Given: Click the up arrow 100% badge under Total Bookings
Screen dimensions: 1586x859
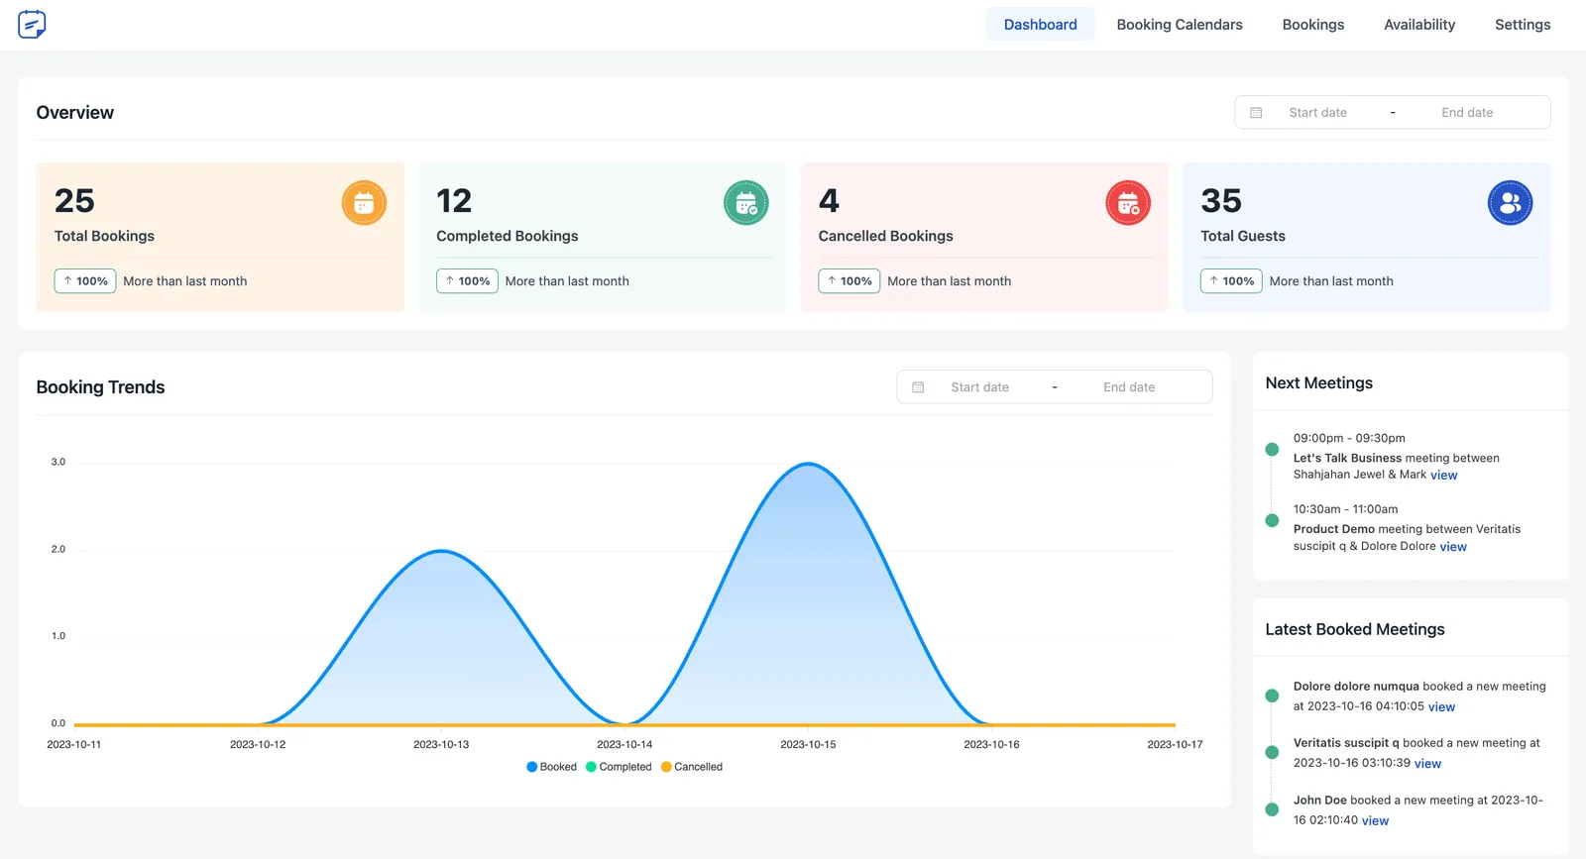Looking at the screenshot, I should tap(85, 281).
